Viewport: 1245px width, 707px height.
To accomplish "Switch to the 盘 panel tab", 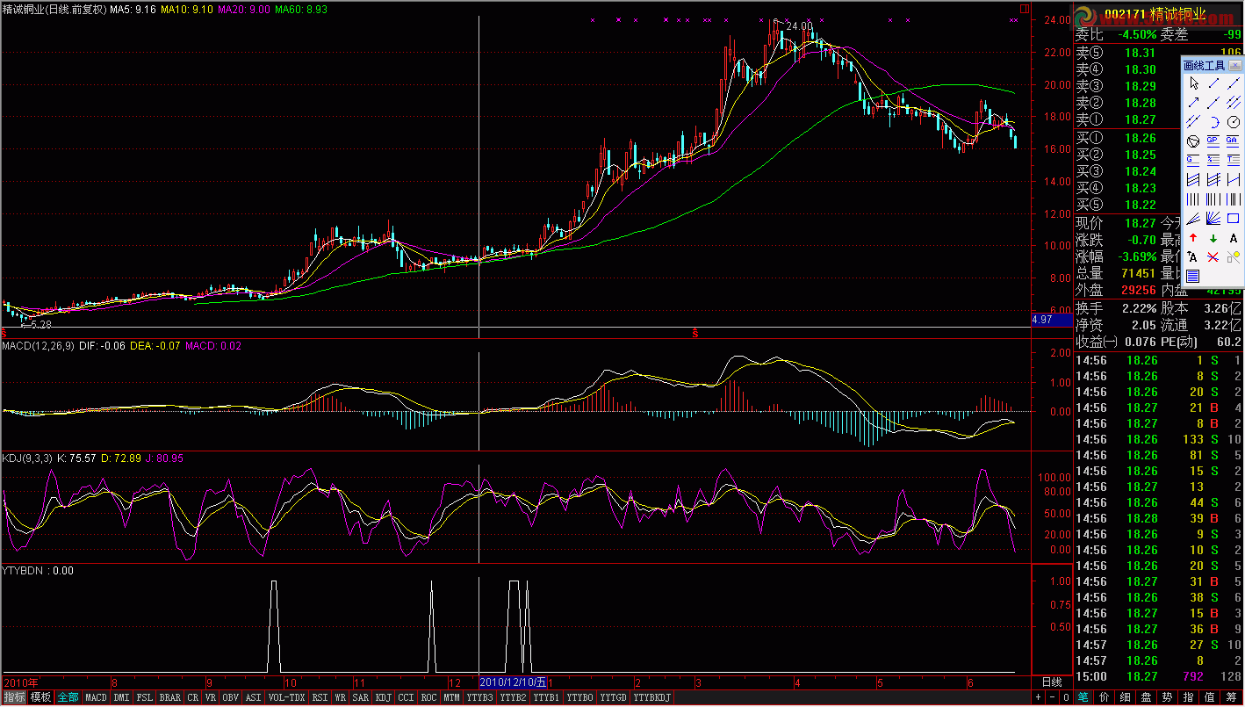I will 1146,697.
